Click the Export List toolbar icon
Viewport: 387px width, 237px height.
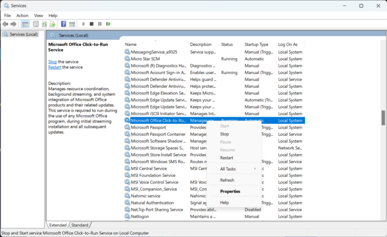(x=53, y=24)
